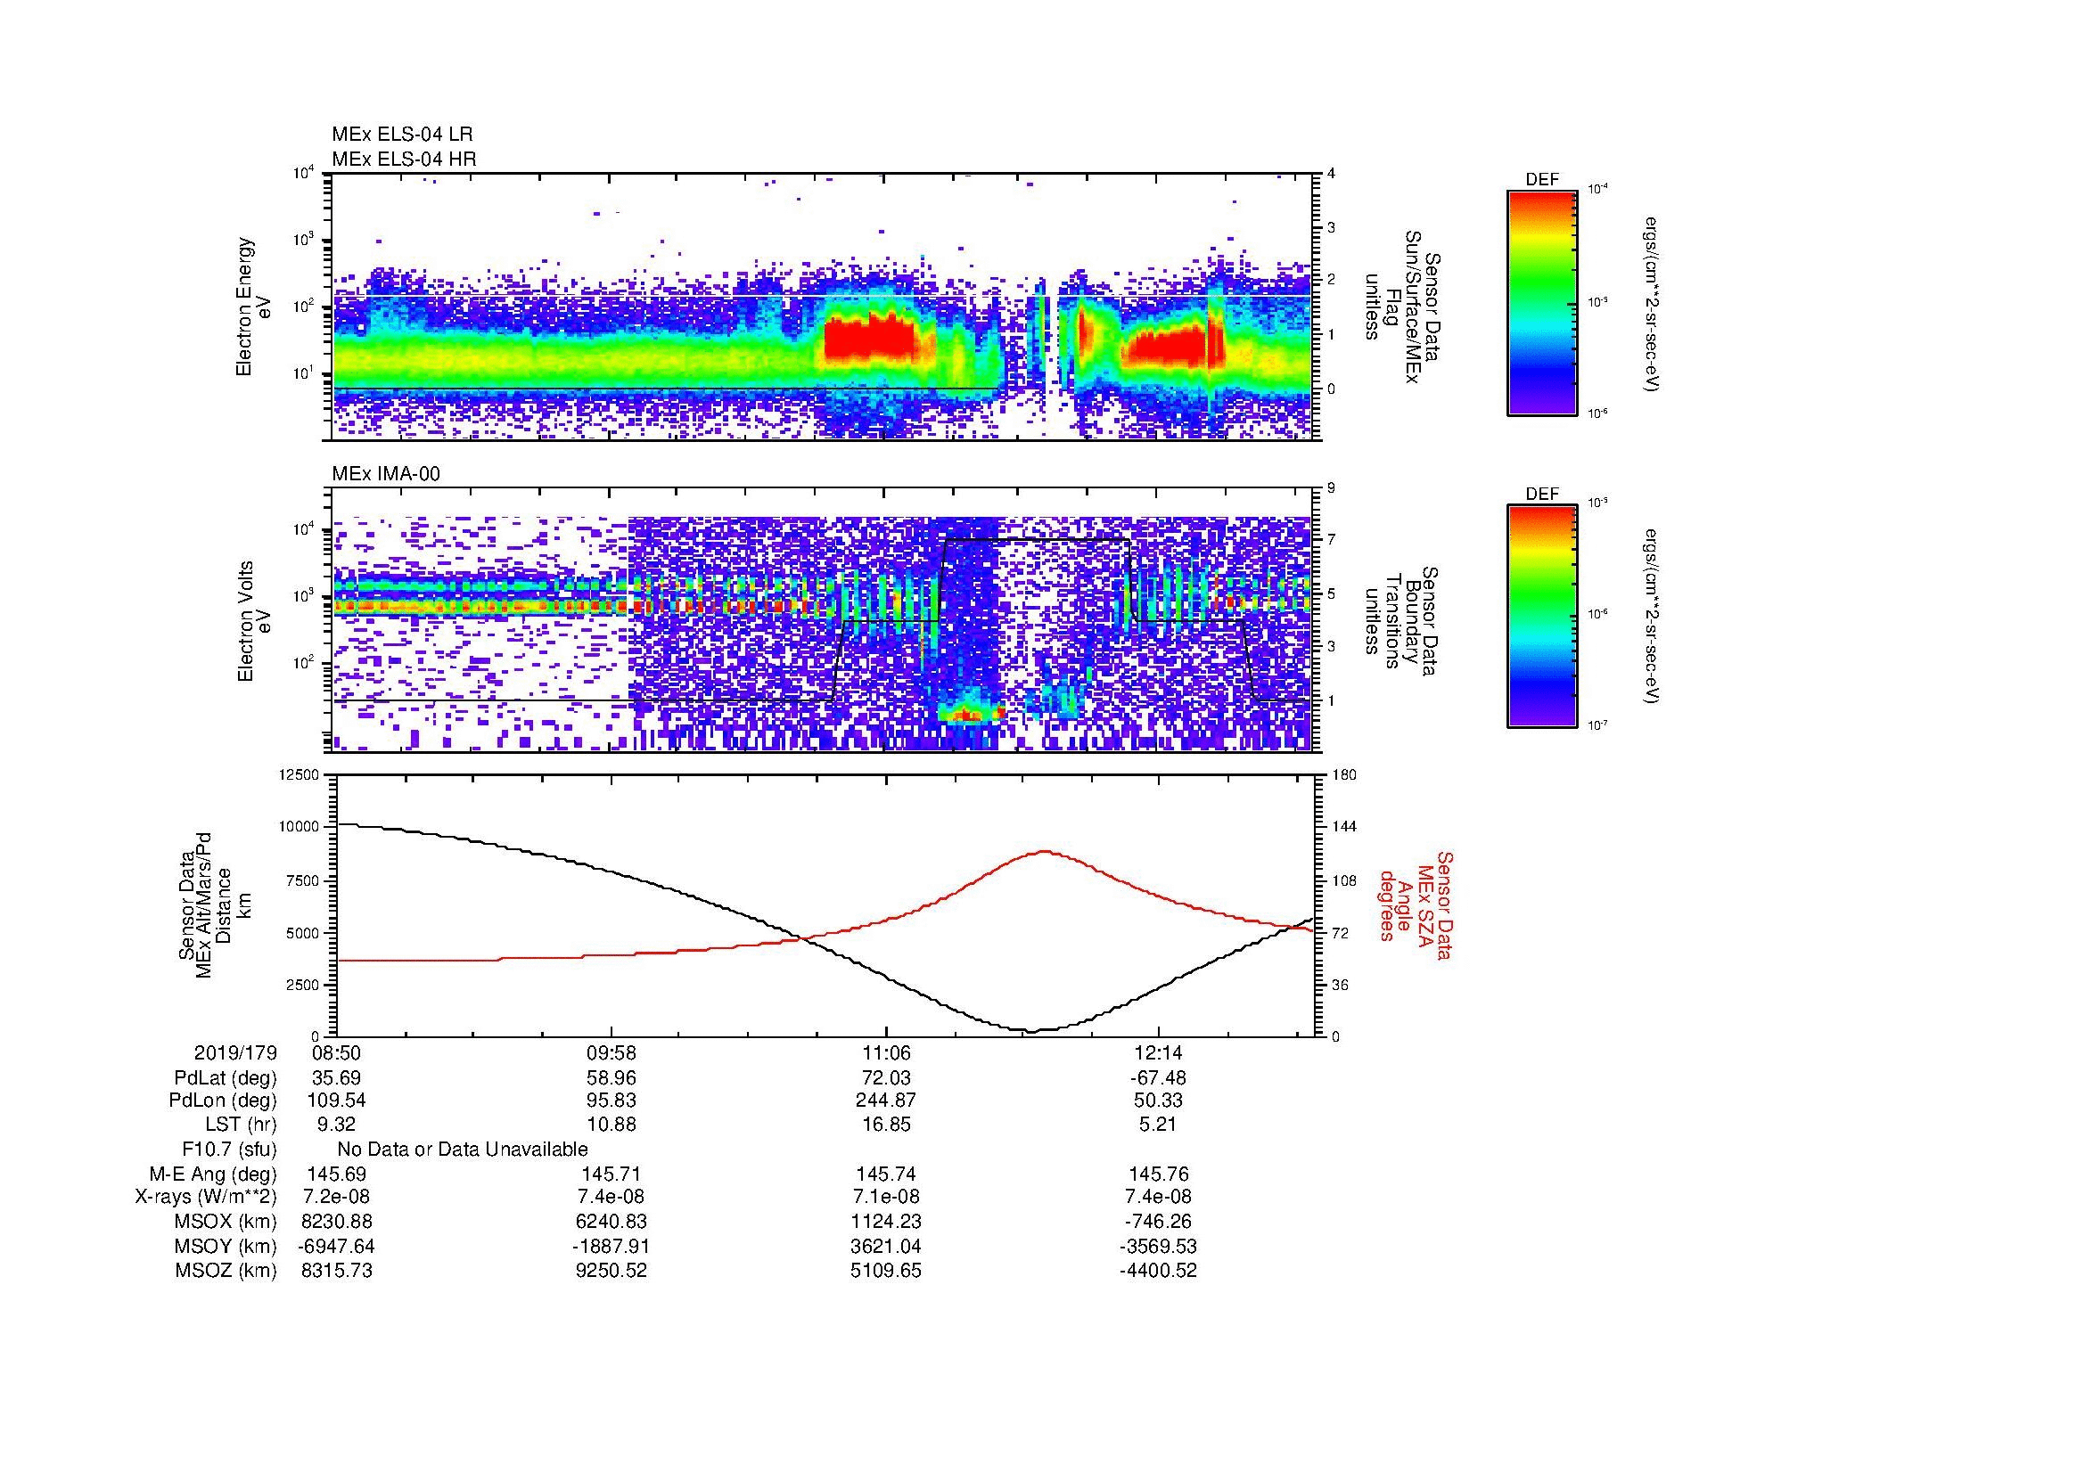This screenshot has width=2085, height=1473.
Task: Click the MEx ELS-04 LR title
Action: point(402,135)
